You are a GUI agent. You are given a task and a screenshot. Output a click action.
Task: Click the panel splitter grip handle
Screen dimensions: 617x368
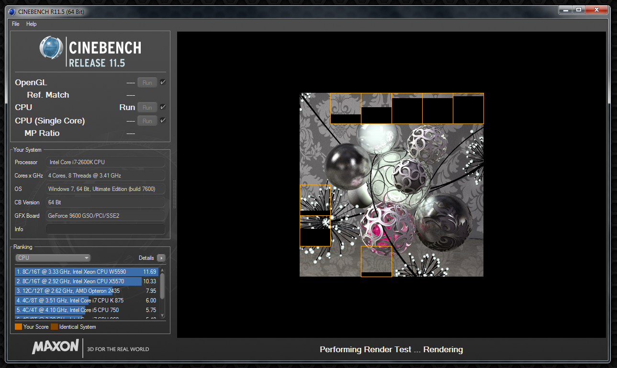coord(174,194)
